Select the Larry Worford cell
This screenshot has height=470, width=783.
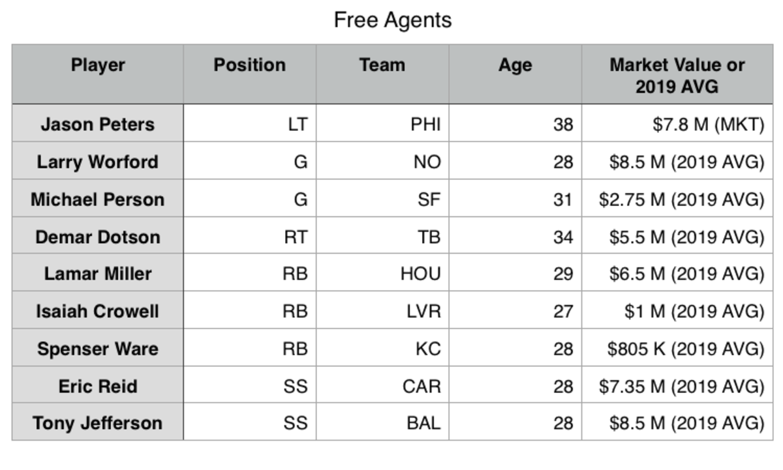98,161
